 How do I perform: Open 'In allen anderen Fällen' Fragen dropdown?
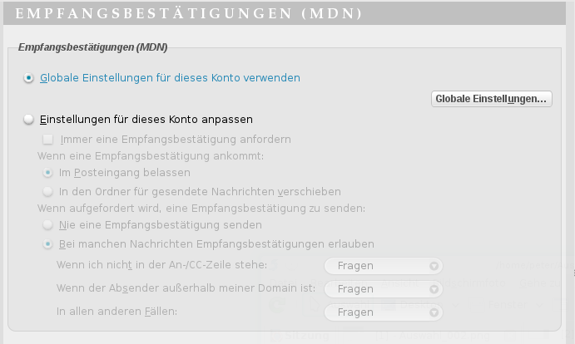click(383, 312)
